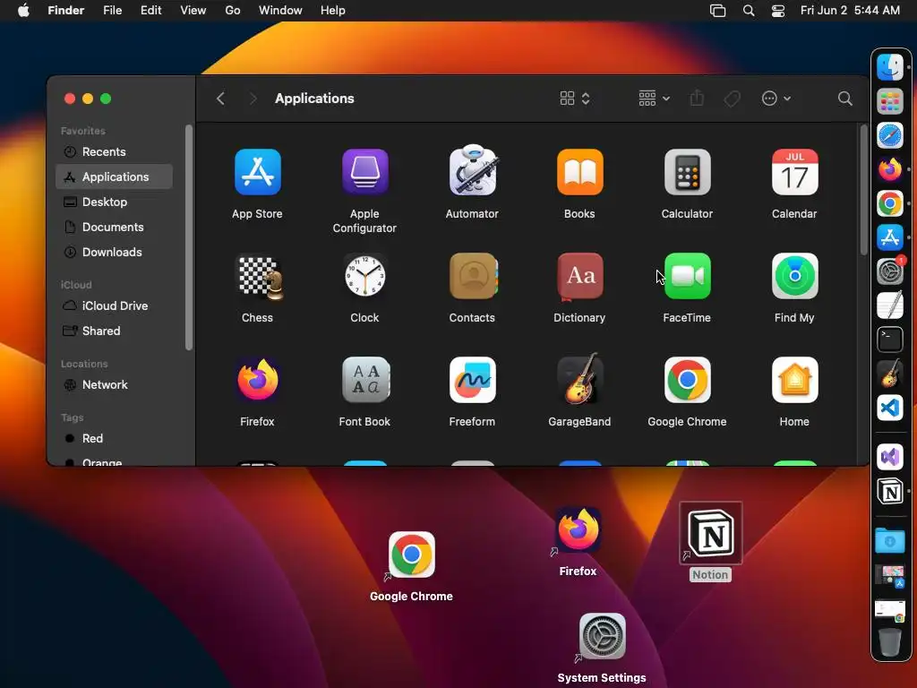
Task: Open the Action ellipsis dropdown menu
Action: [x=776, y=99]
